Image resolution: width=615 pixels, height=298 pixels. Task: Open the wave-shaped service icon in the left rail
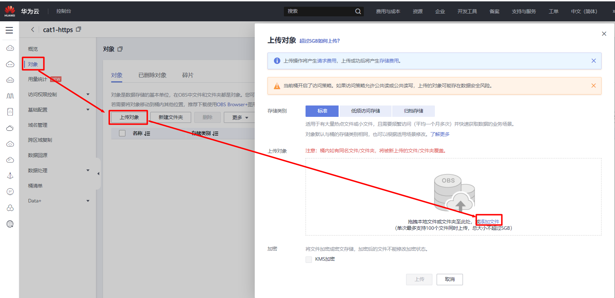coord(10,96)
